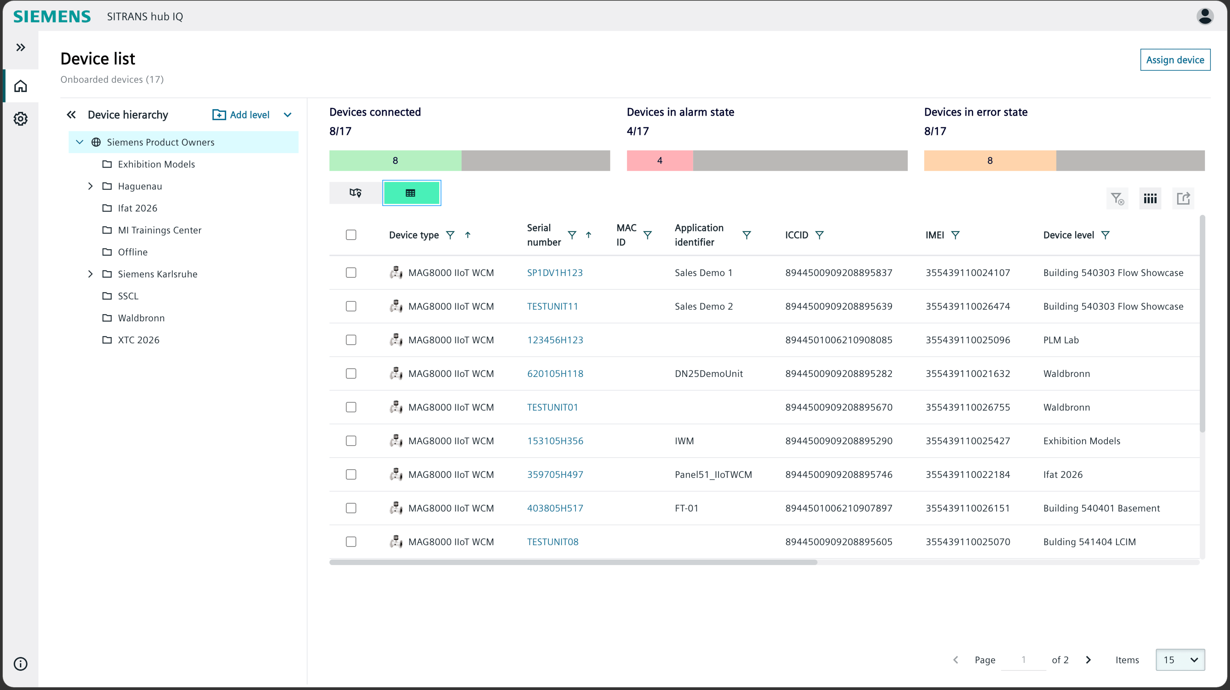Screen dimensions: 1230x690
Task: Sort by Serial number arrow
Action: click(x=588, y=235)
